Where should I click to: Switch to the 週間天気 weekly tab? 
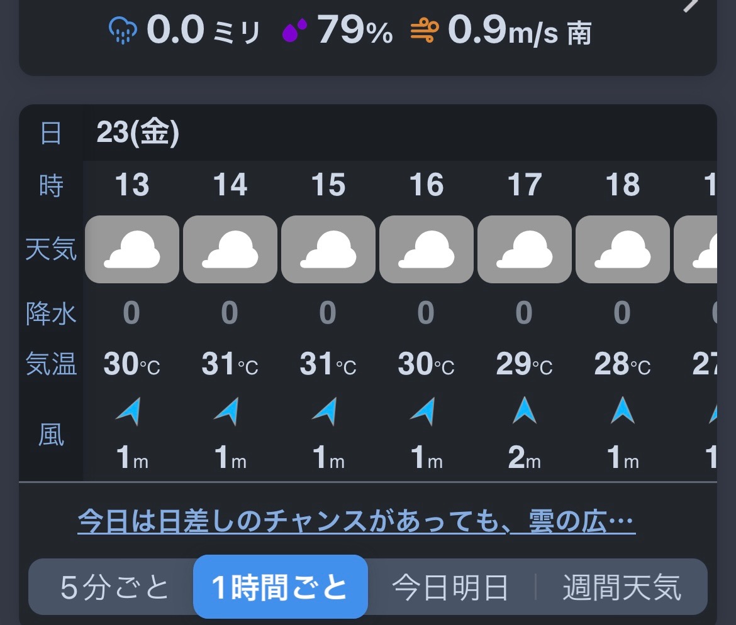[622, 587]
